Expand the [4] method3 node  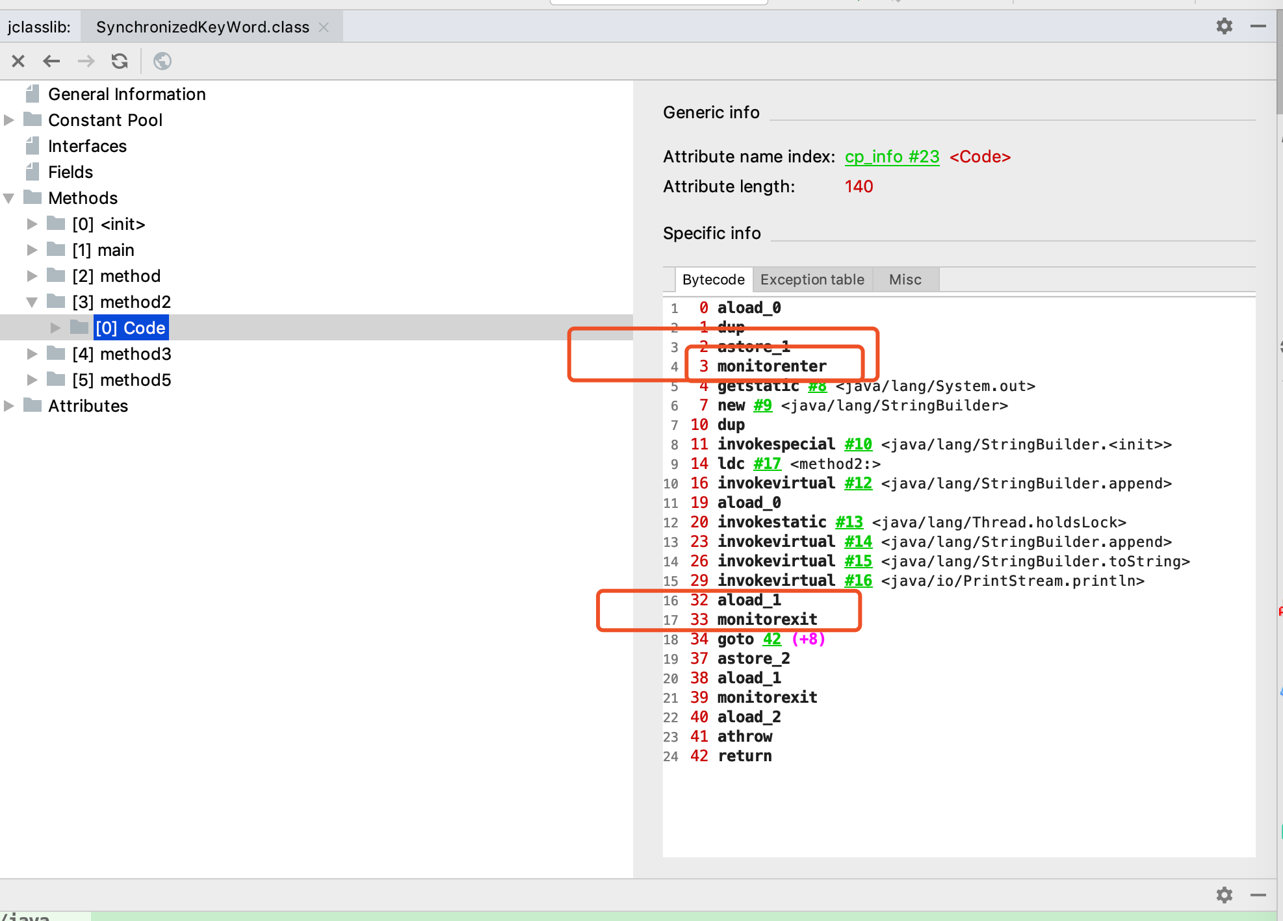pyautogui.click(x=32, y=354)
